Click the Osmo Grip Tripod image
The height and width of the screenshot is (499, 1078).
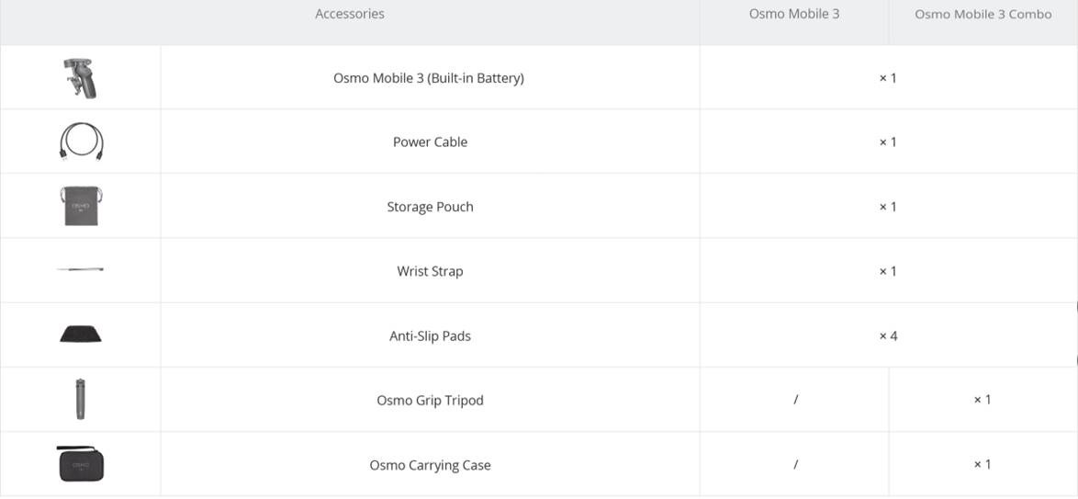pos(80,400)
